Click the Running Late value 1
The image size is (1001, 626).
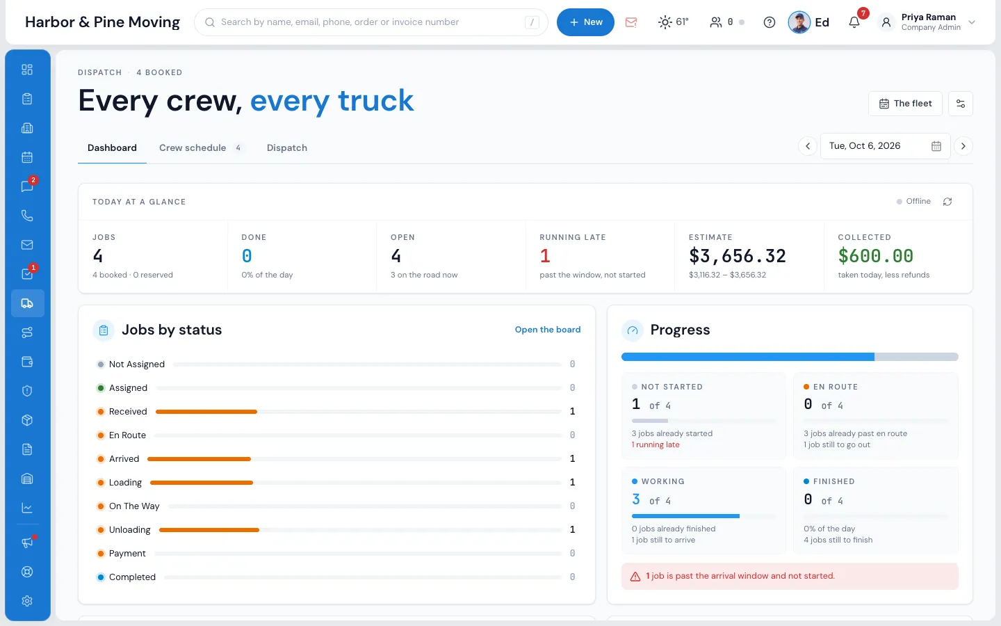click(x=545, y=256)
